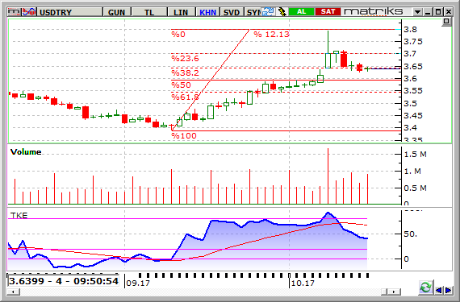
Task: Click the 3.8 price axis value
Action: (410, 29)
